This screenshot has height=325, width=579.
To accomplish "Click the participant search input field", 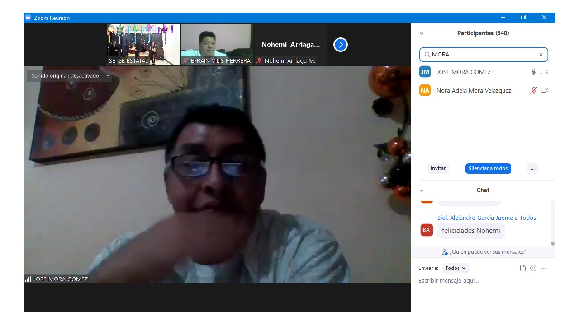I will pos(484,55).
